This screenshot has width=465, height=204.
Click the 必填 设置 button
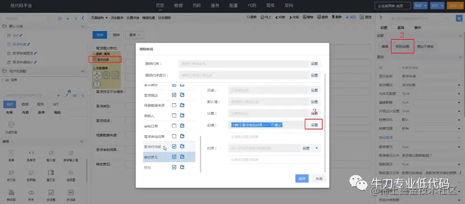(x=314, y=125)
